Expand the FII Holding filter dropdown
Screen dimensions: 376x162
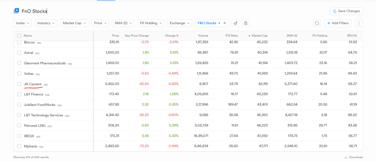tap(151, 23)
